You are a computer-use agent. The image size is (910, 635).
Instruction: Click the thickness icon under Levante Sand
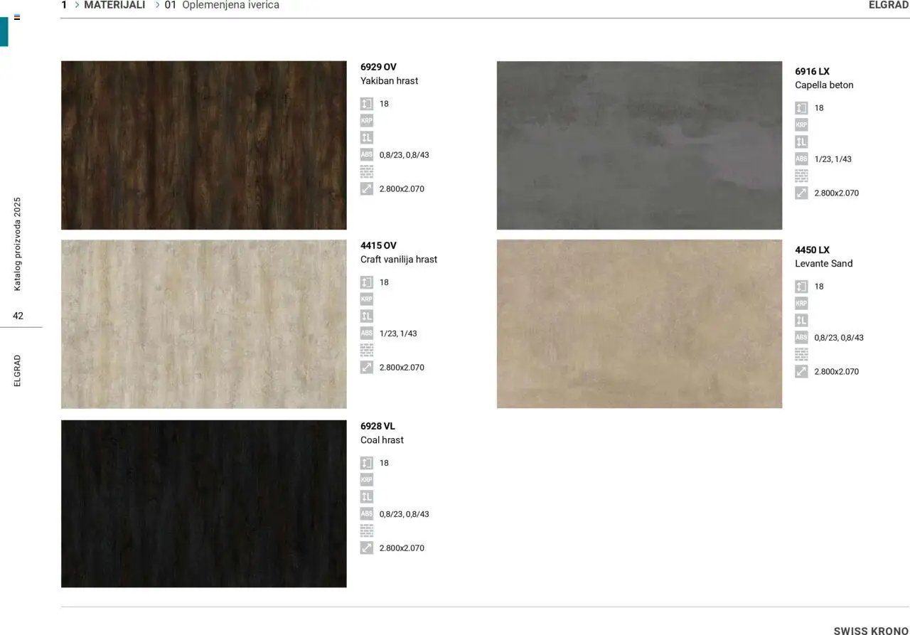click(801, 287)
